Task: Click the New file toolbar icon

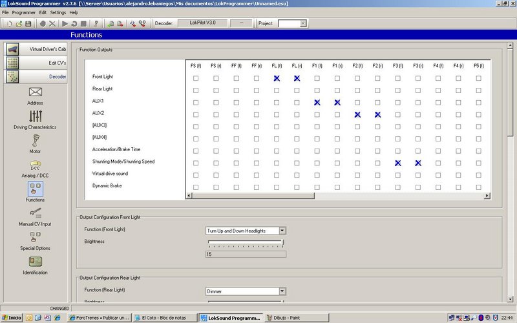Action: click(x=10, y=24)
